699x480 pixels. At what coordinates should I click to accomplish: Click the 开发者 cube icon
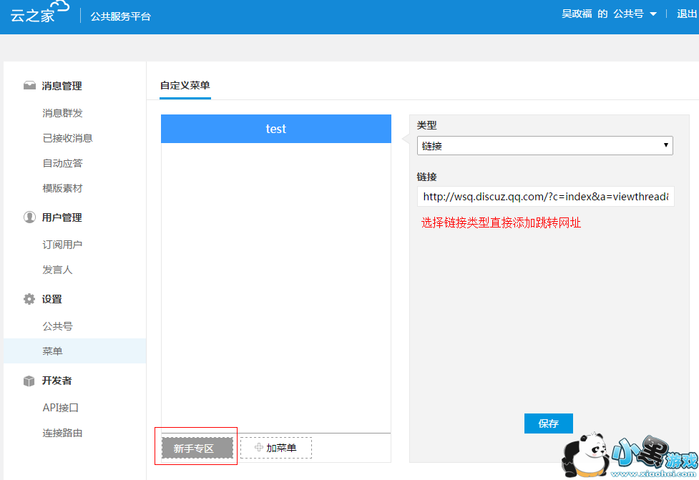click(29, 381)
